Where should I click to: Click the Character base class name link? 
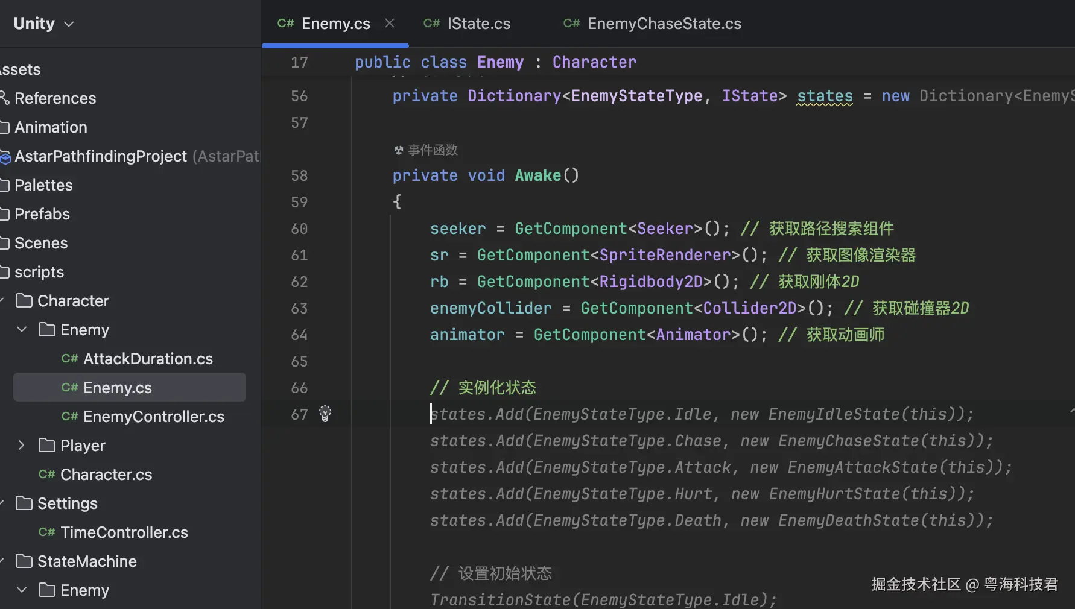click(594, 62)
